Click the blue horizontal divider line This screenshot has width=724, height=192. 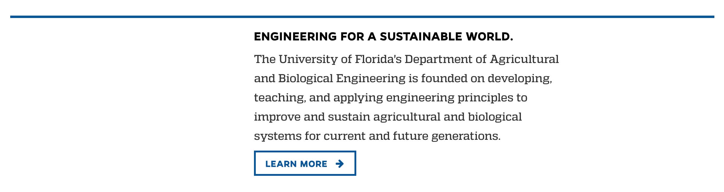362,17
